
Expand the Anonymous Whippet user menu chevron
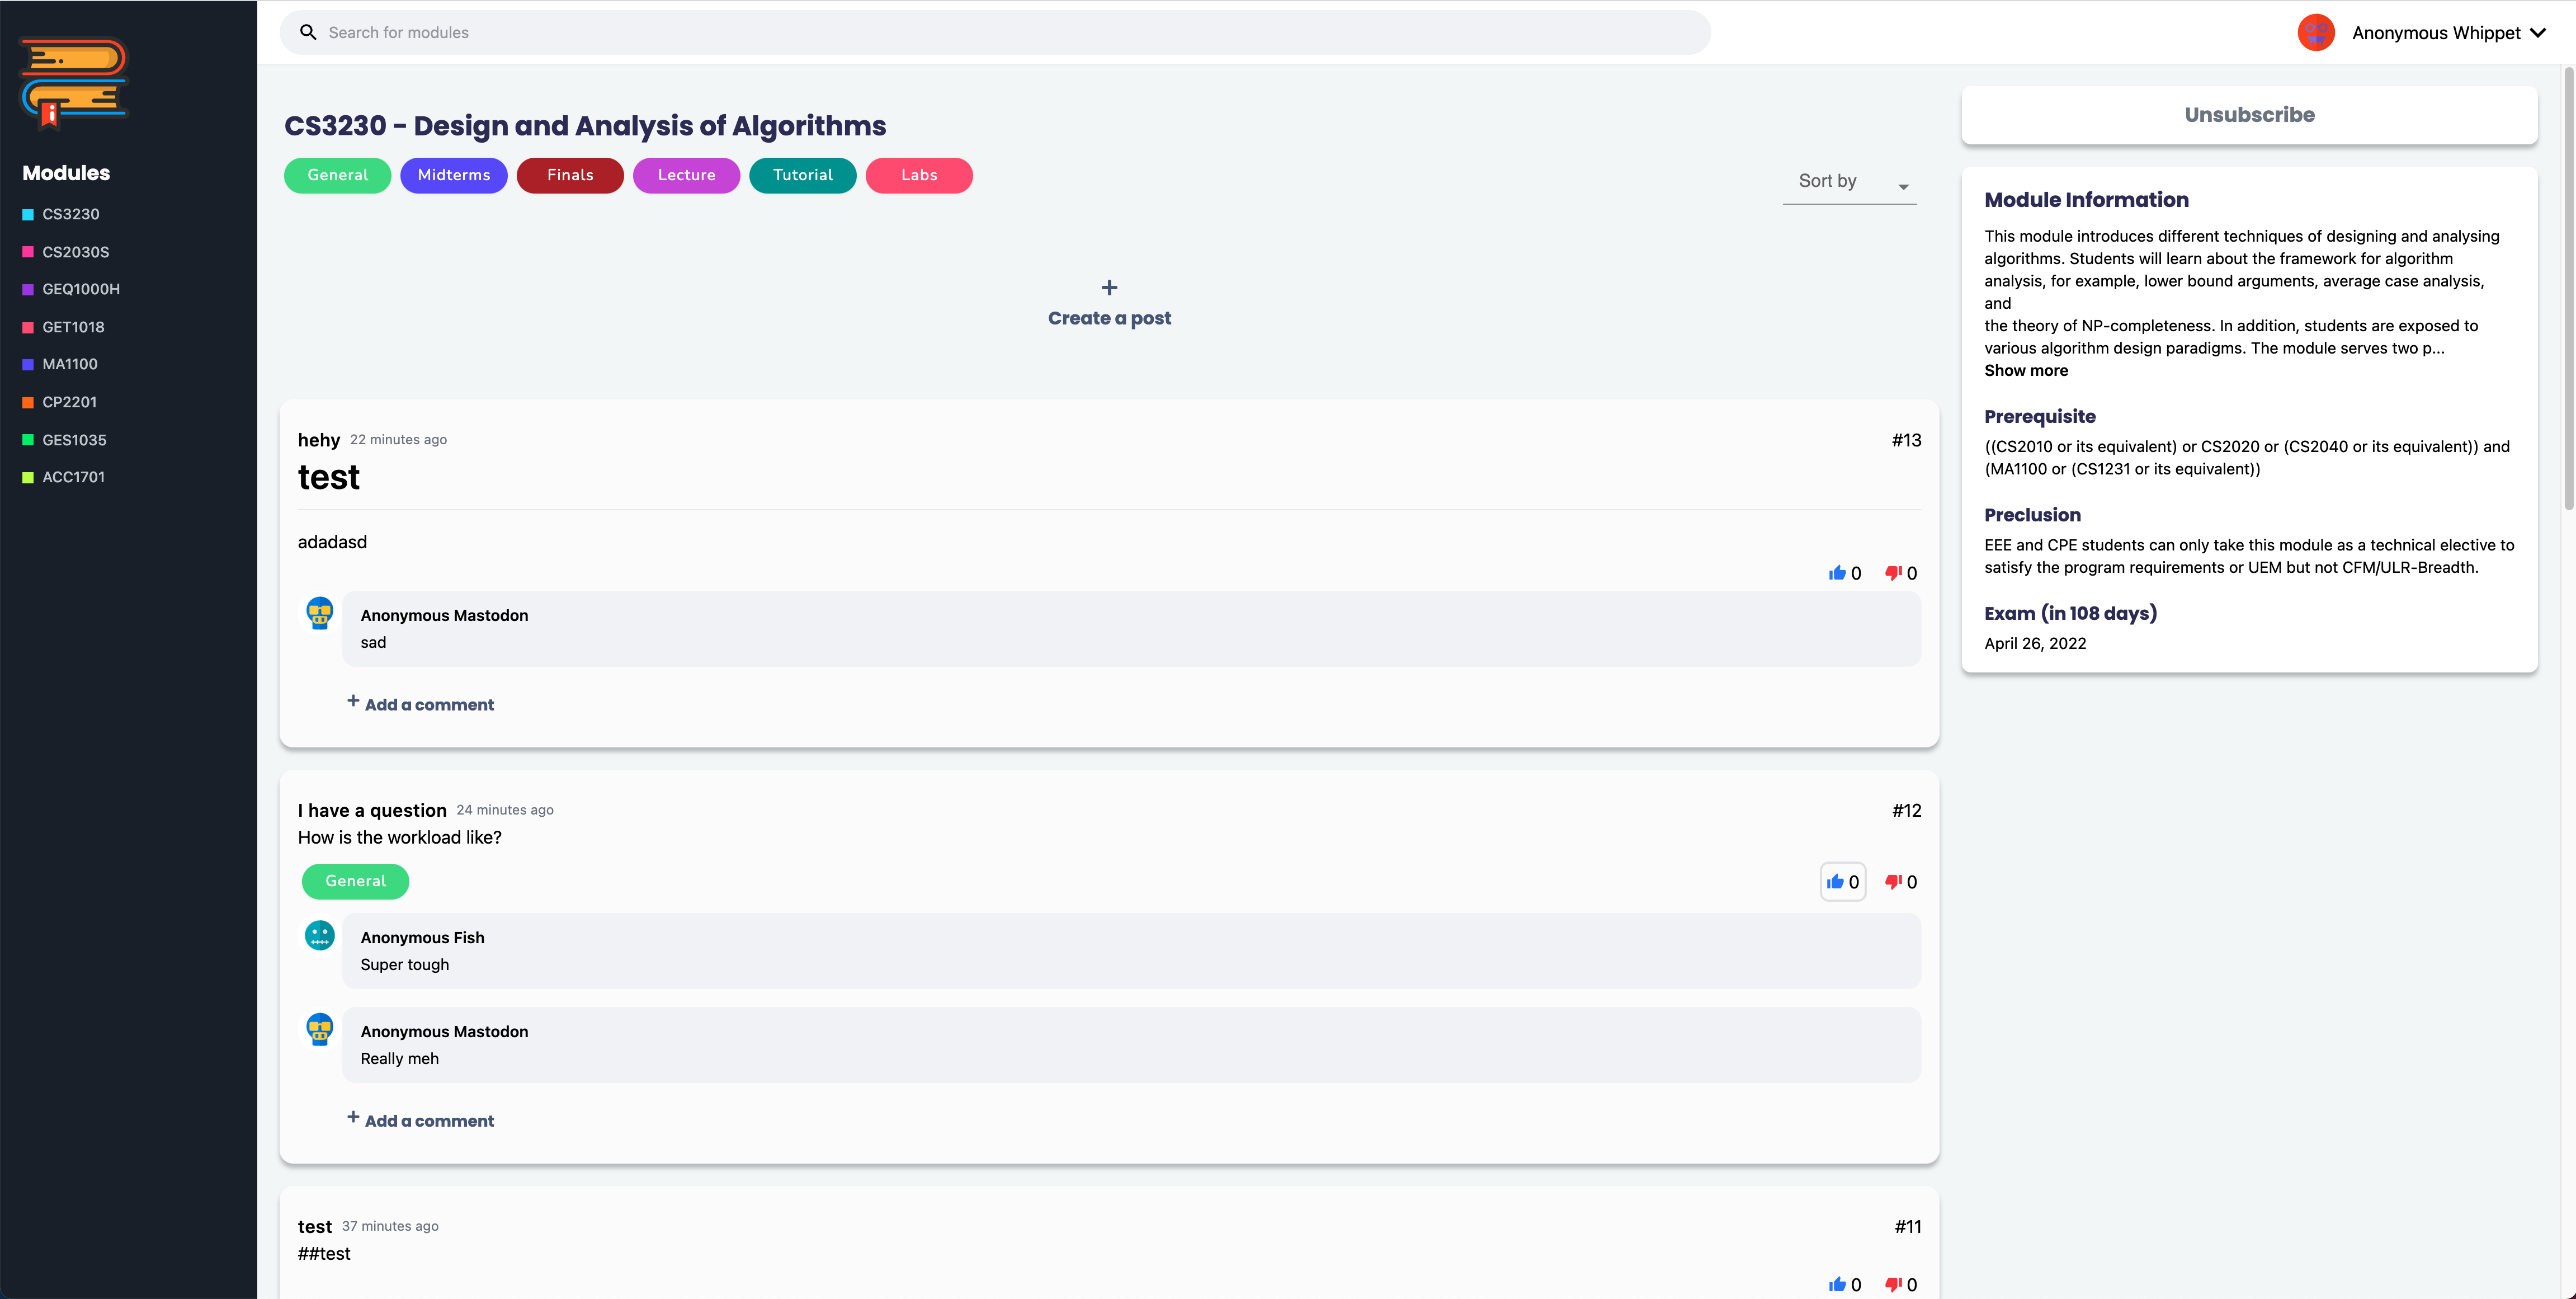point(2538,33)
